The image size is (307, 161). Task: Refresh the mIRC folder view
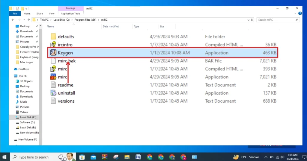[x=252, y=20]
